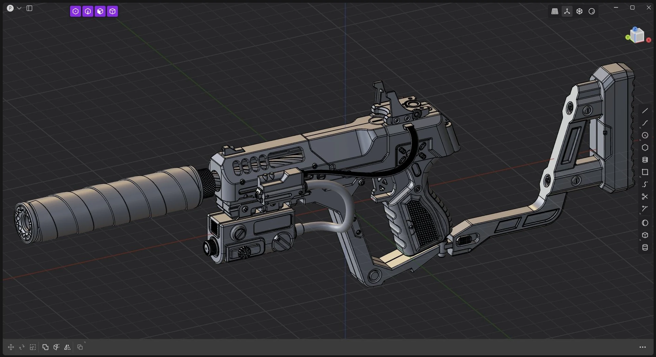Select the Fillet curve tool
The width and height of the screenshot is (656, 357).
coord(645,209)
